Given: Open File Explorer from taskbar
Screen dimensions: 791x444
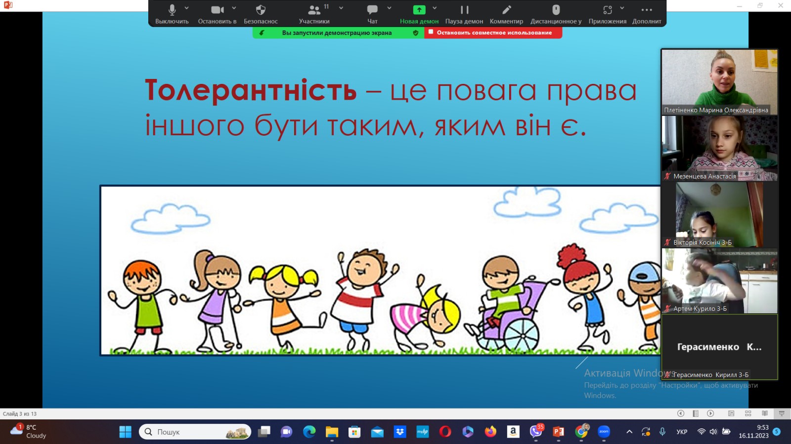Looking at the screenshot, I should coord(332,432).
